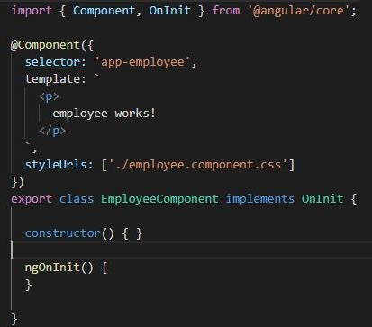Image resolution: width=372 pixels, height=327 pixels.
Task: Click the closing </p> tag
Action: [52, 131]
